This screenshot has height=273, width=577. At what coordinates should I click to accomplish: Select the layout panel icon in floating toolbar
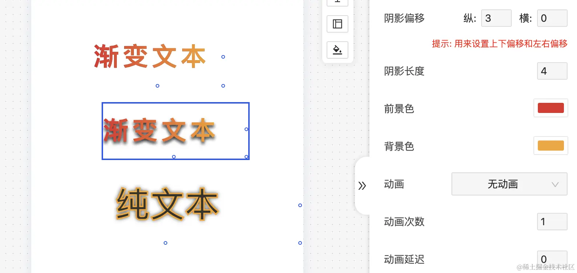[x=337, y=24]
